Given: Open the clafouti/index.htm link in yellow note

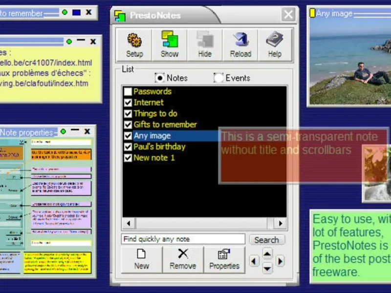Looking at the screenshot, I should point(44,84).
